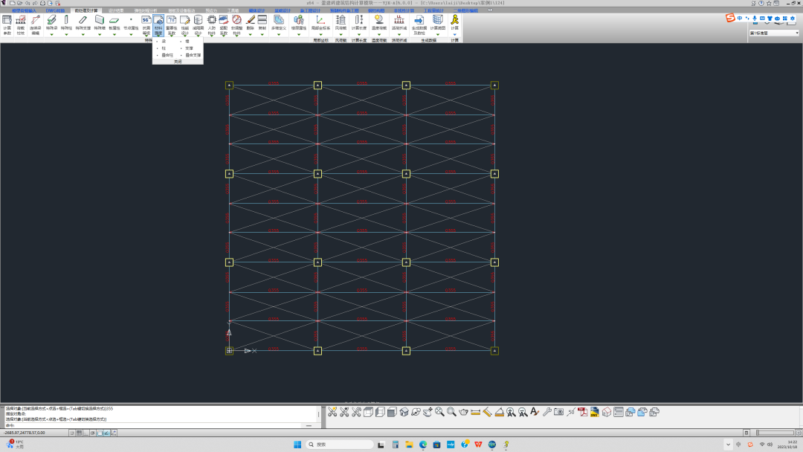Expand dropdown arrow under 板属性
Viewport: 803px width, 452px height.
115,34
